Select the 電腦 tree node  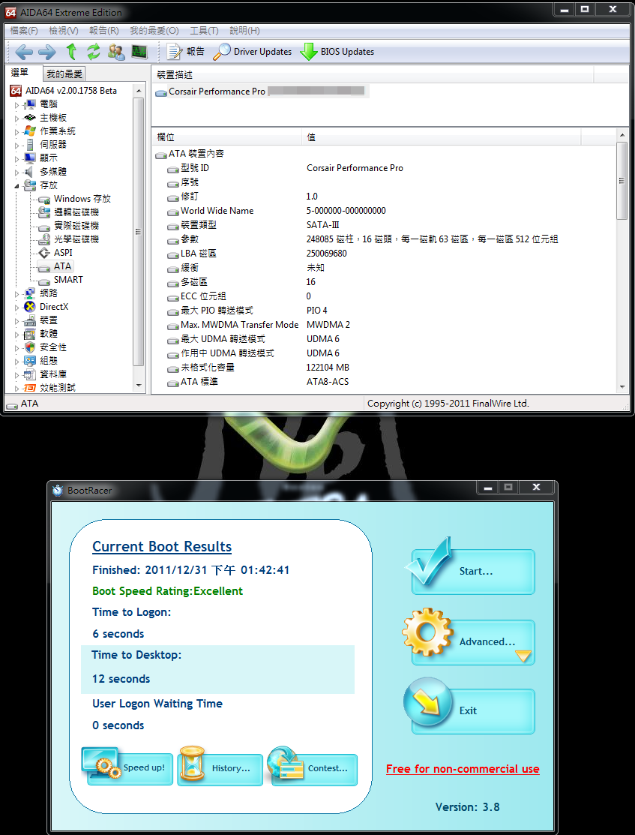pos(49,104)
